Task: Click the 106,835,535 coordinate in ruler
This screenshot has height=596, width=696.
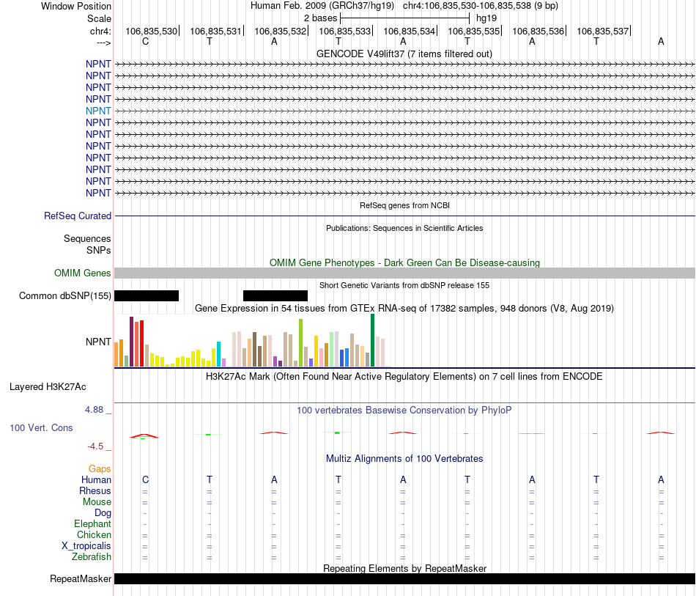Action: [x=473, y=31]
